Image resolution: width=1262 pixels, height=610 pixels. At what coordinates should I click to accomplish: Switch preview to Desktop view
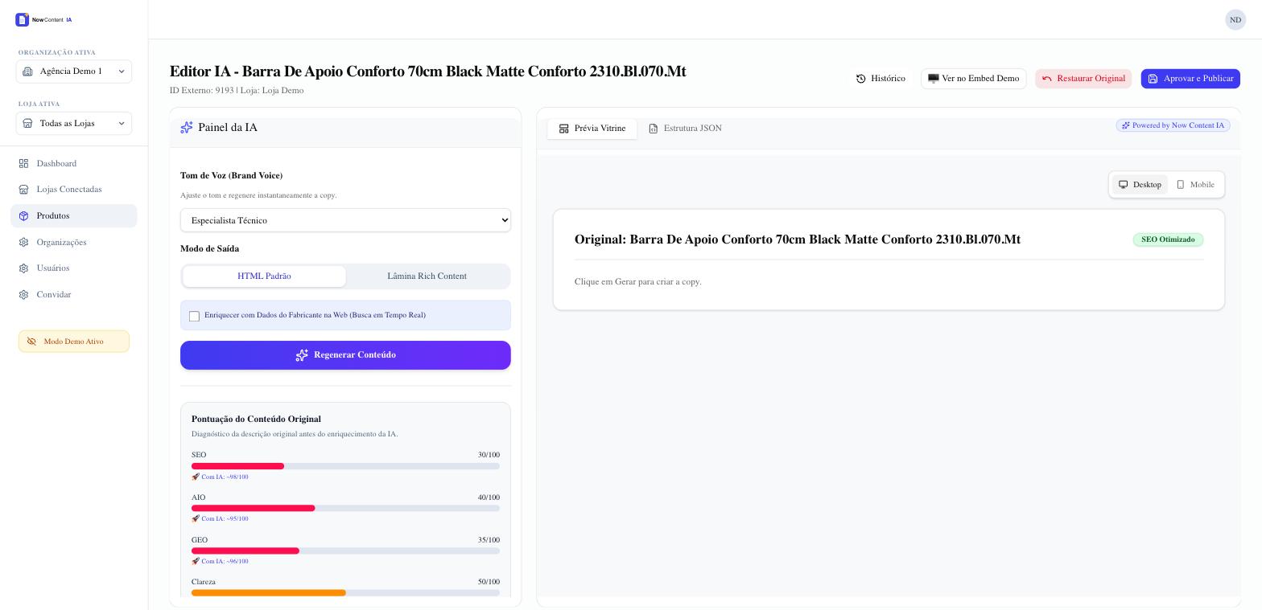(x=1140, y=185)
